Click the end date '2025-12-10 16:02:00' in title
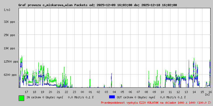213x106 pixels. [x=159, y=5]
